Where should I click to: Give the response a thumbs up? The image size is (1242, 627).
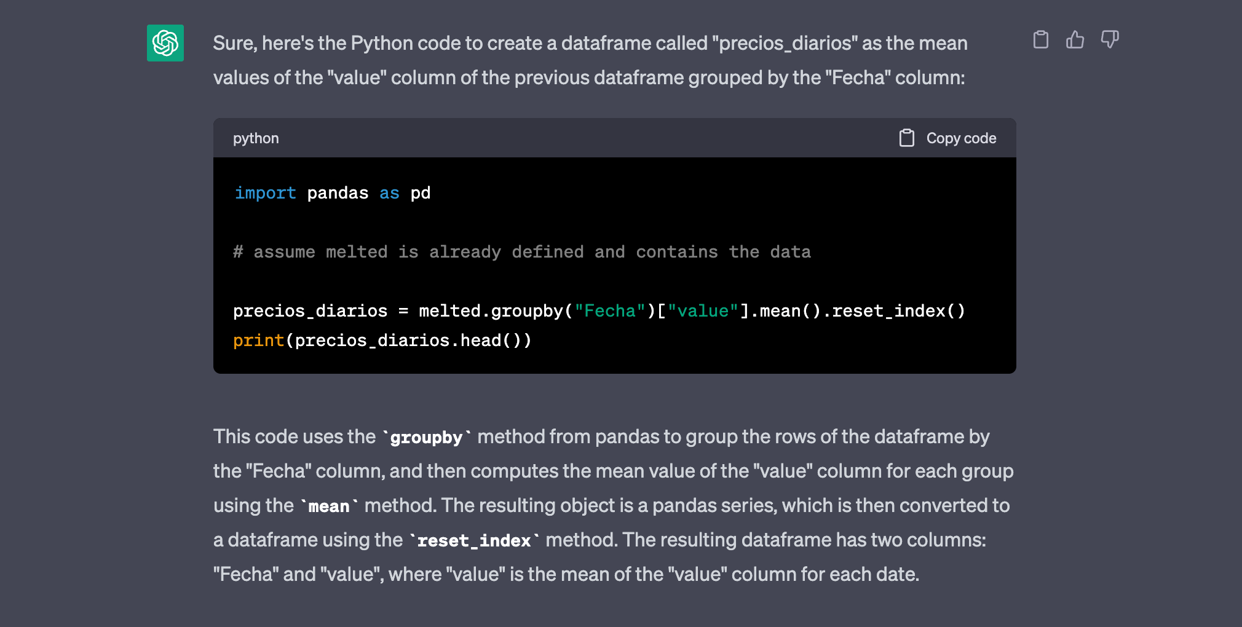(x=1075, y=40)
